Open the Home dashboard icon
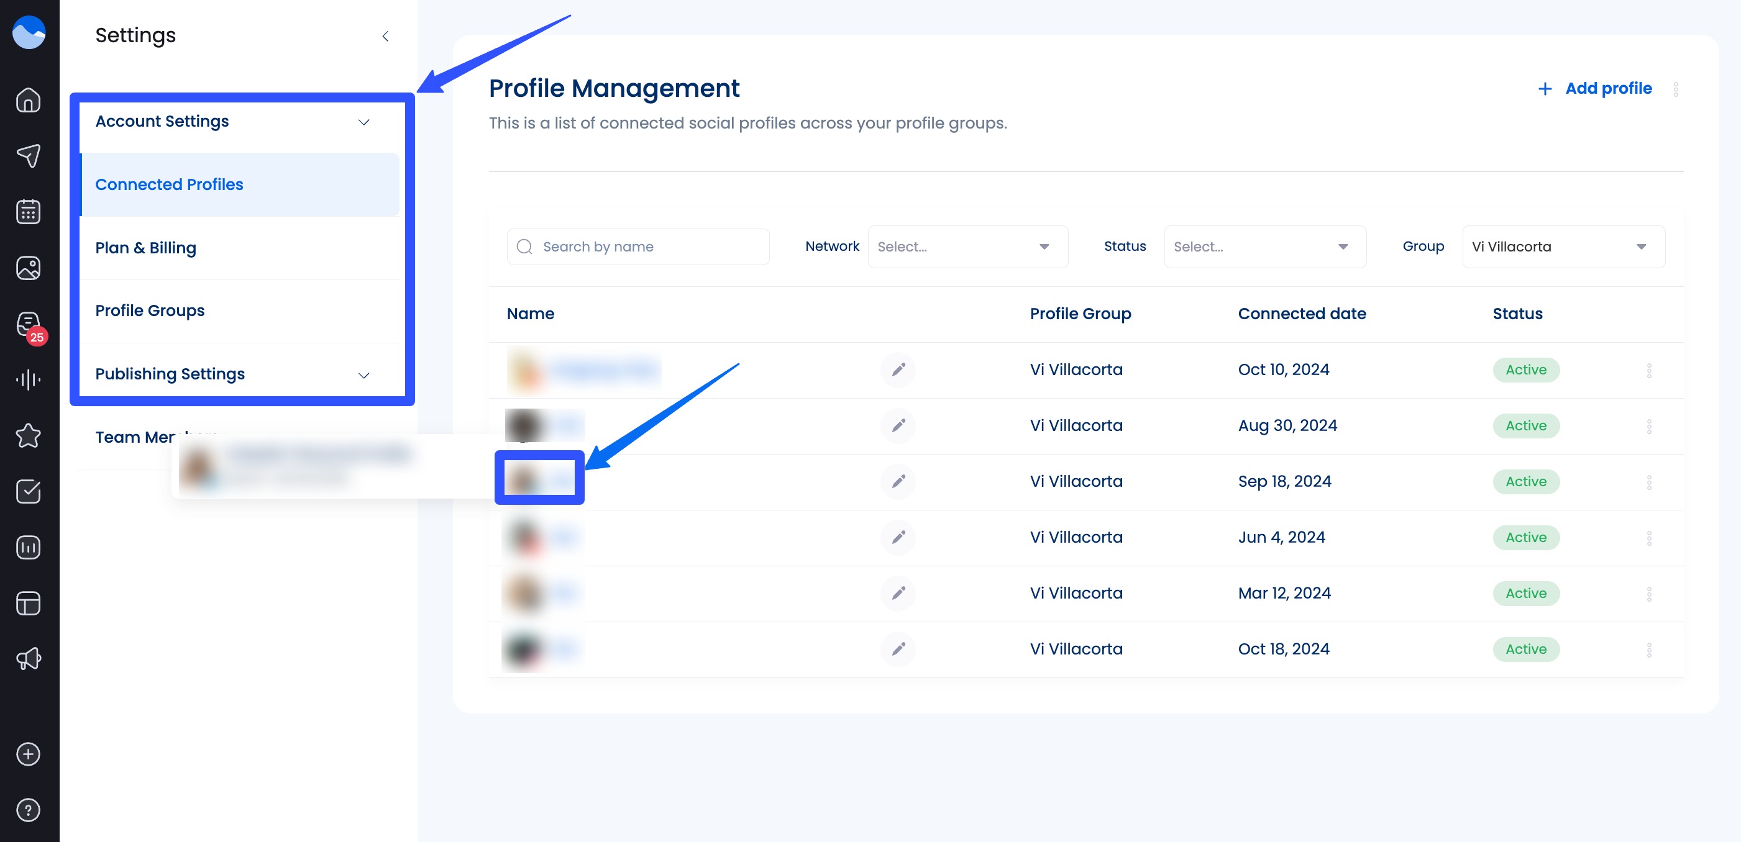Image resolution: width=1741 pixels, height=842 pixels. [x=29, y=100]
